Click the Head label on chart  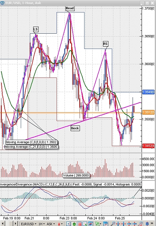(x=70, y=8)
